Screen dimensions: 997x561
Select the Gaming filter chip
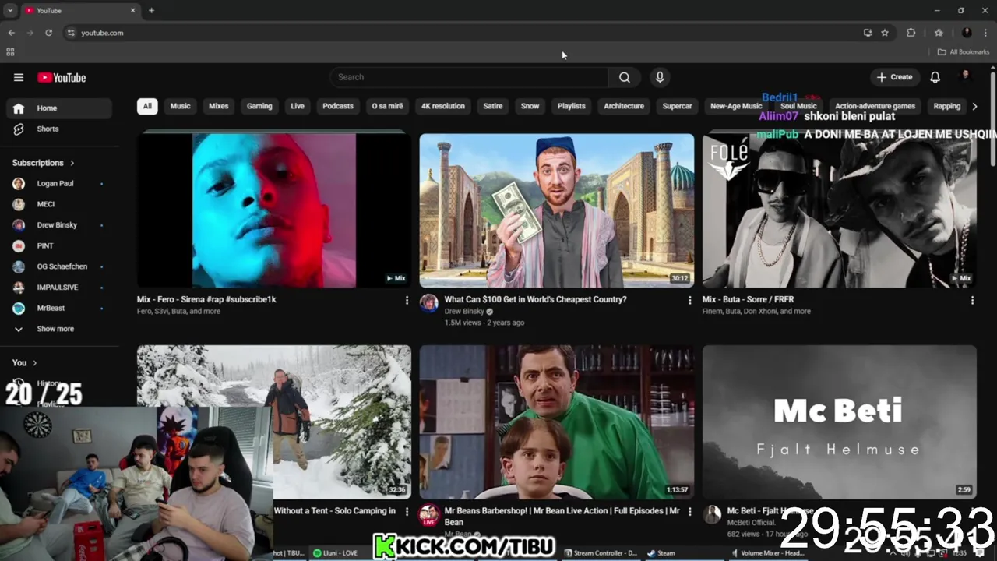pyautogui.click(x=259, y=106)
